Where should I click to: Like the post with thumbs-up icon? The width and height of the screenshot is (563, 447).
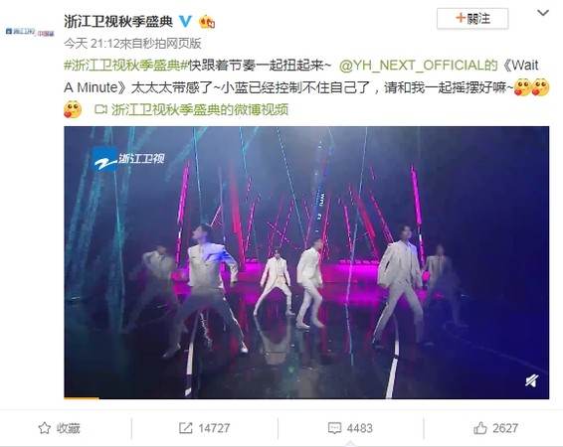[x=480, y=428]
